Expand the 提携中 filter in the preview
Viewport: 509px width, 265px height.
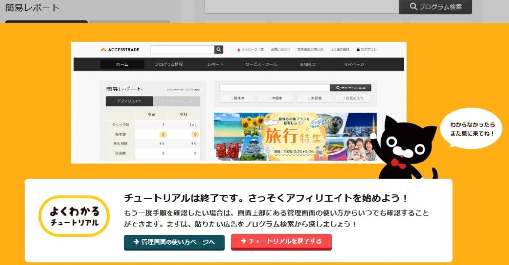237,98
